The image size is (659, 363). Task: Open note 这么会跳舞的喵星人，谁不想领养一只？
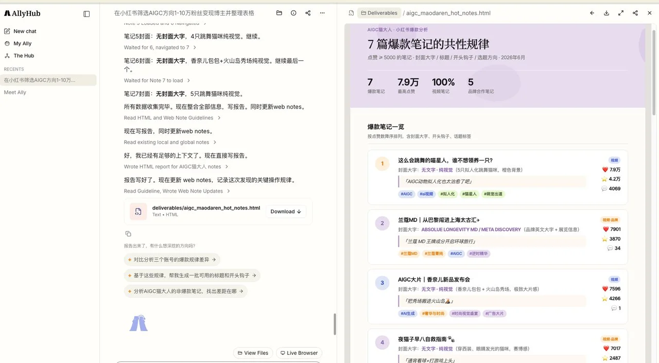(445, 161)
